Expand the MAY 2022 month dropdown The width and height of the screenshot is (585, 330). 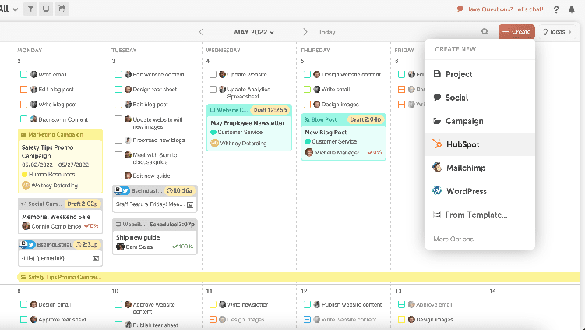(x=255, y=32)
